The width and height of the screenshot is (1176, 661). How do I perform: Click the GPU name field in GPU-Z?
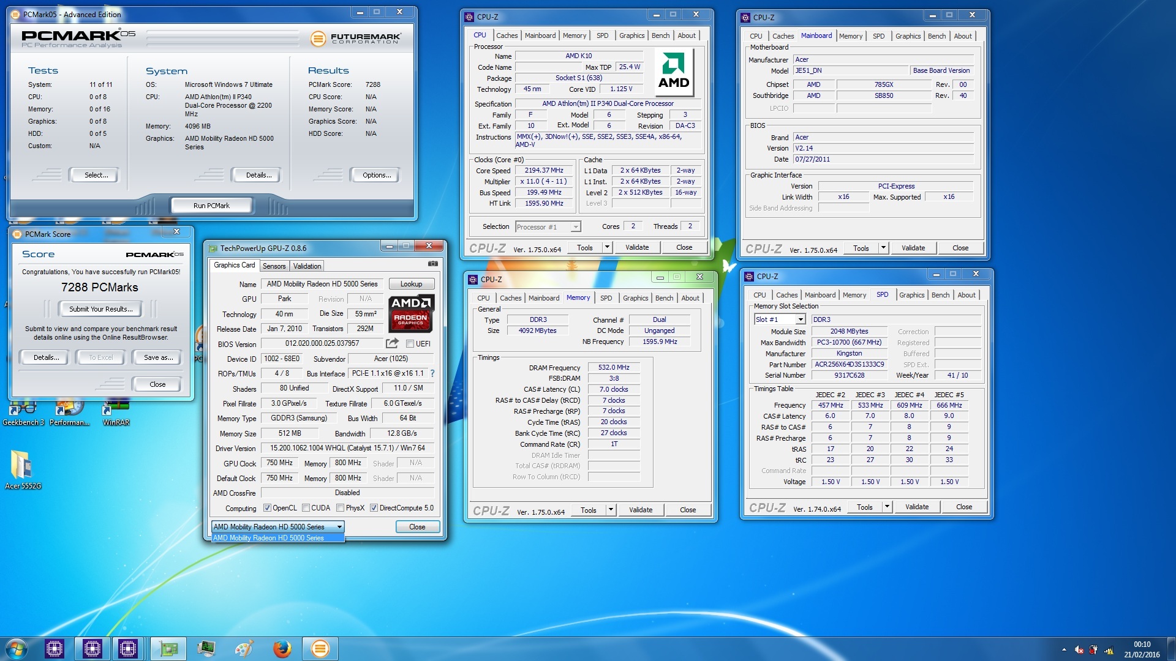click(322, 284)
